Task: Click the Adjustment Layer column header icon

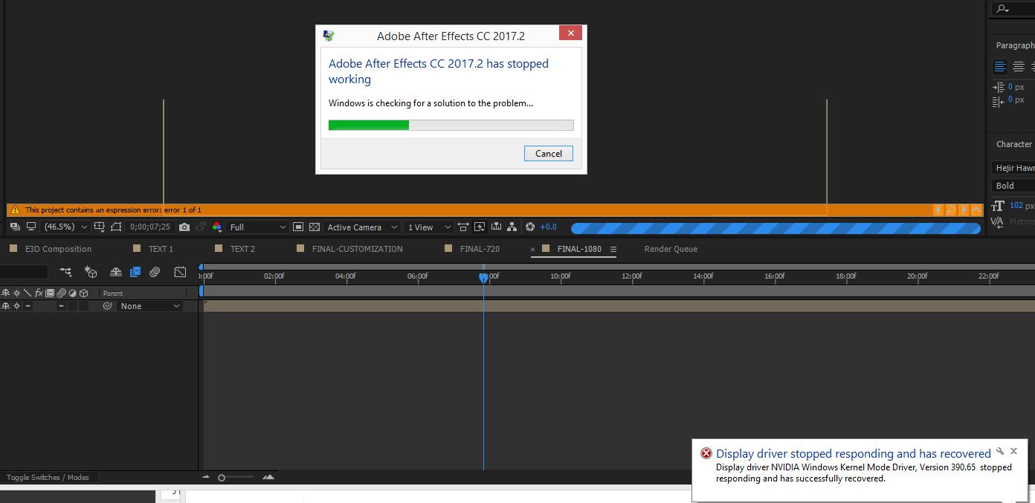Action: [72, 293]
